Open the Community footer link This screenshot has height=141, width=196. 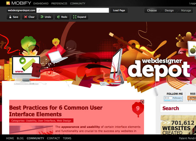pos(35,138)
